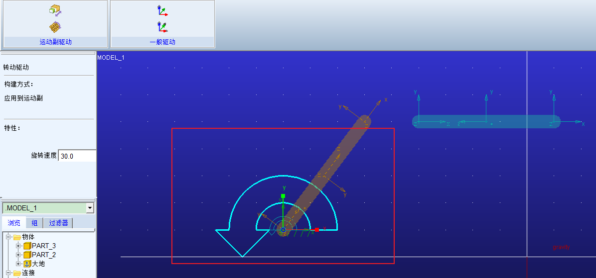Select the PART_2 label in tree

click(44, 255)
